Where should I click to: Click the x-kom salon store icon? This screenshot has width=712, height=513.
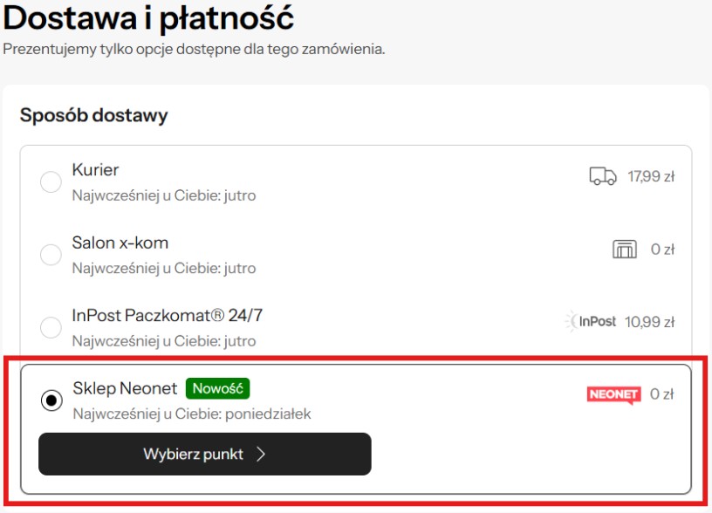pos(625,250)
